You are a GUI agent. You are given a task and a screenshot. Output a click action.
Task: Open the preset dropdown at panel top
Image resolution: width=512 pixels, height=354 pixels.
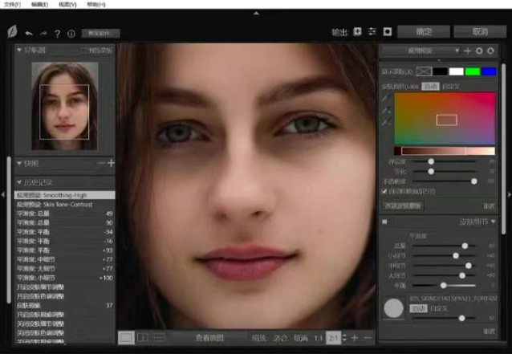[420, 50]
